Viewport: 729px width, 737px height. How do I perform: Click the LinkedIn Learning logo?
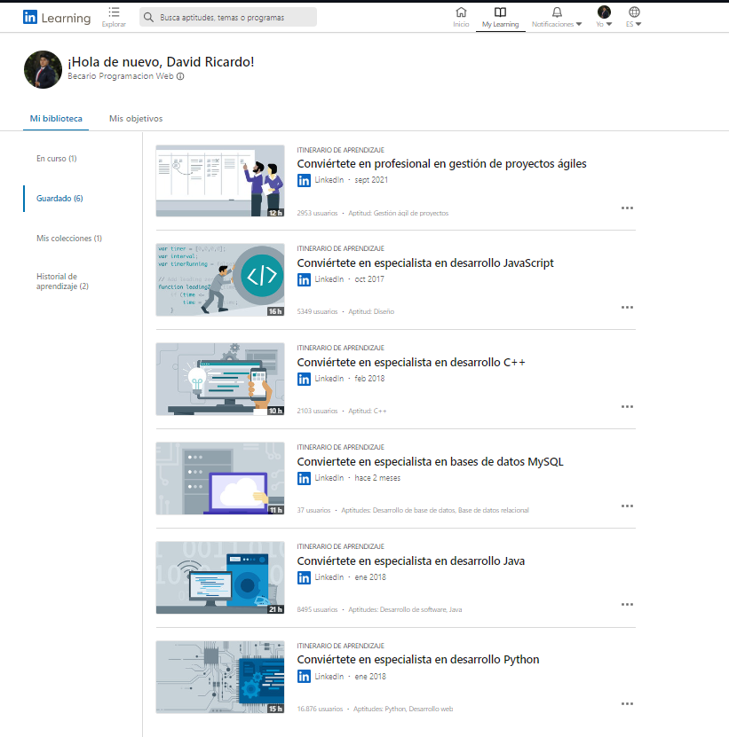pos(57,18)
